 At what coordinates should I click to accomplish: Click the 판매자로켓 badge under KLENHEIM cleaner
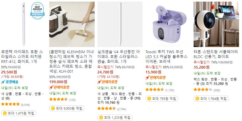pos(59,88)
